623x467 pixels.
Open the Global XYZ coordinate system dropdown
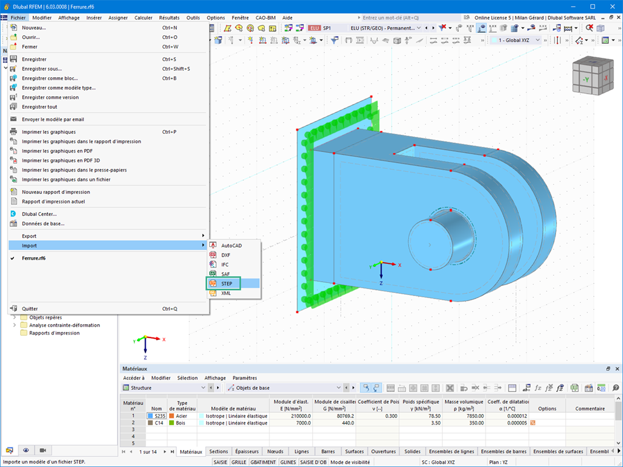pyautogui.click(x=515, y=40)
